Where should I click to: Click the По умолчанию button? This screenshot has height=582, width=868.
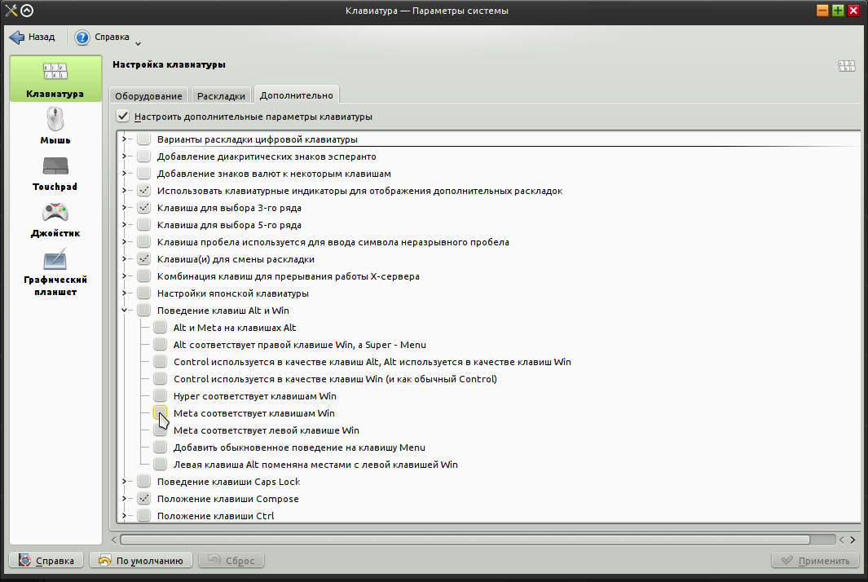point(141,561)
